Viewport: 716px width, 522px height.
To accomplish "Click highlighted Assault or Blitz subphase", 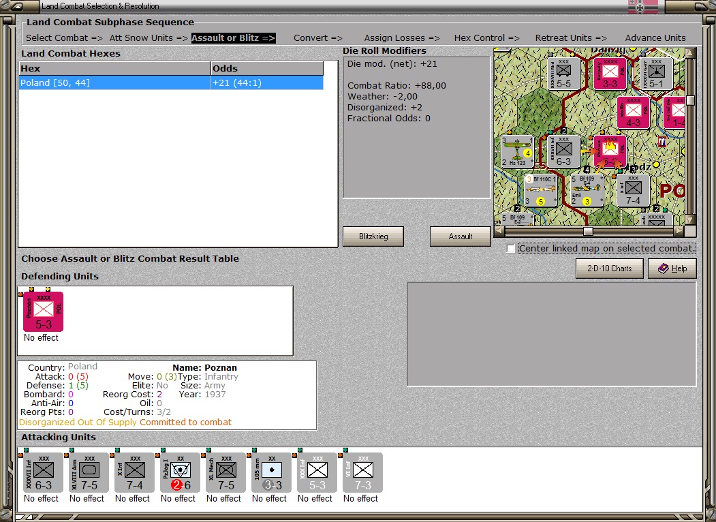I will tap(234, 38).
